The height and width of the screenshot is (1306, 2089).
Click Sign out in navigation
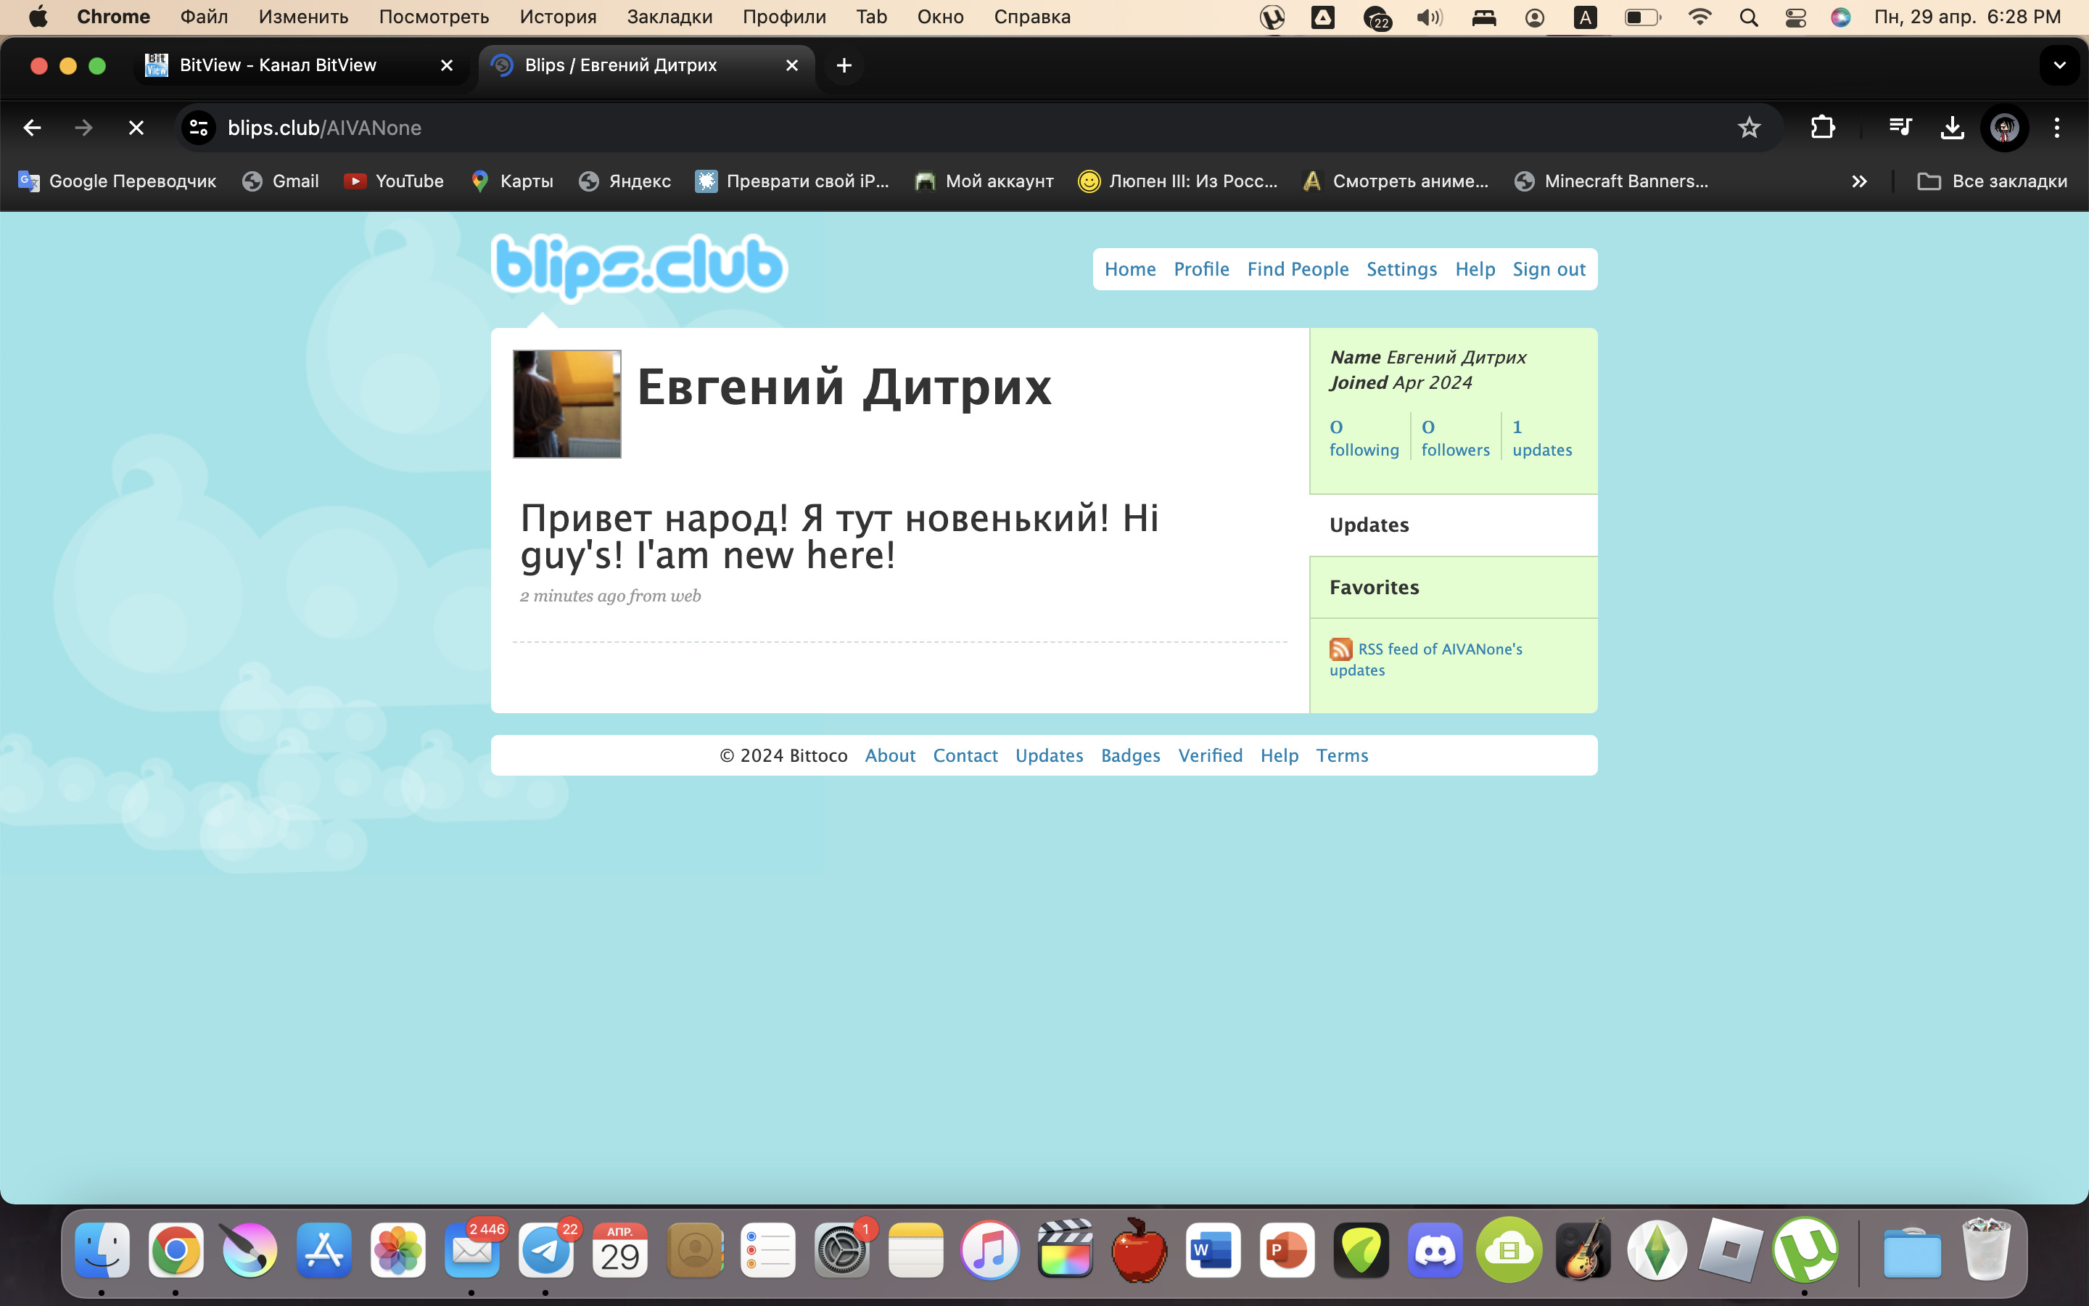click(x=1549, y=269)
